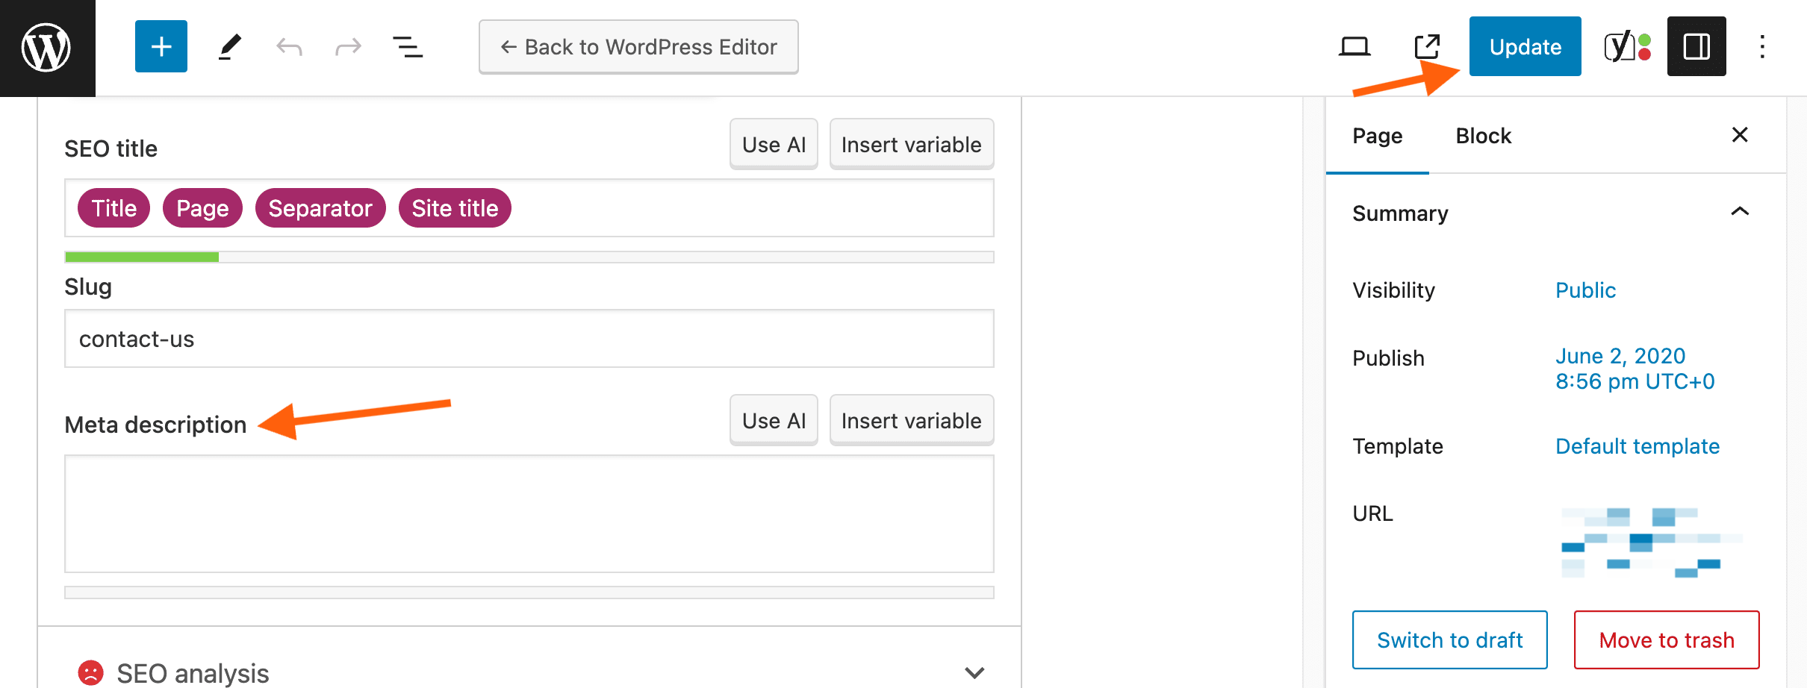Click the desktop preview icon
The image size is (1807, 688).
pyautogui.click(x=1355, y=46)
